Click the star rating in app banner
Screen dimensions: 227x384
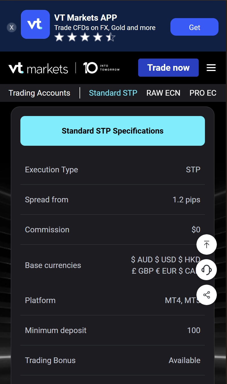click(x=85, y=37)
